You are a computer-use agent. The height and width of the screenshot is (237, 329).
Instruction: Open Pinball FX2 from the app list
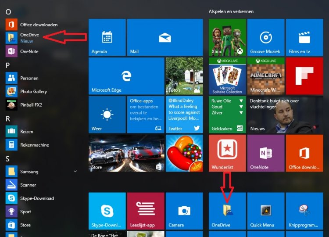coord(31,105)
